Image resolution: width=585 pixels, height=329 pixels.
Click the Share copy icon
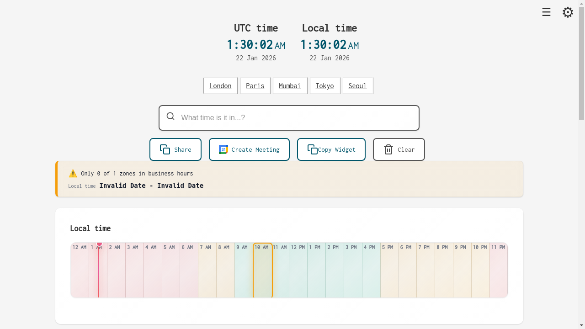(x=165, y=149)
